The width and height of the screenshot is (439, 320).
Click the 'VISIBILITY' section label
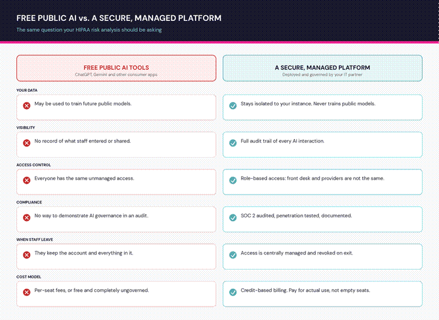(x=26, y=128)
